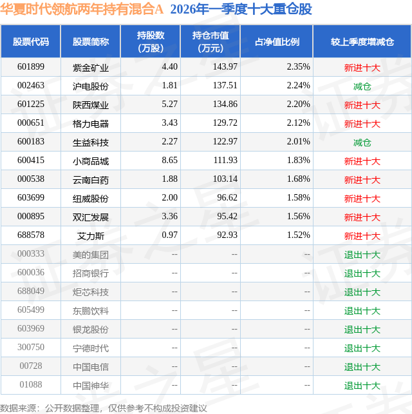Click the stock name 格力电器
This screenshot has width=412, height=414.
coord(90,124)
